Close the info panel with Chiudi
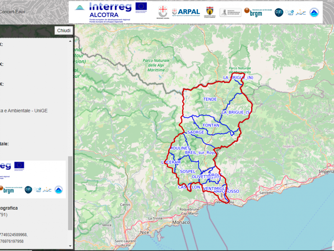 click(x=64, y=30)
